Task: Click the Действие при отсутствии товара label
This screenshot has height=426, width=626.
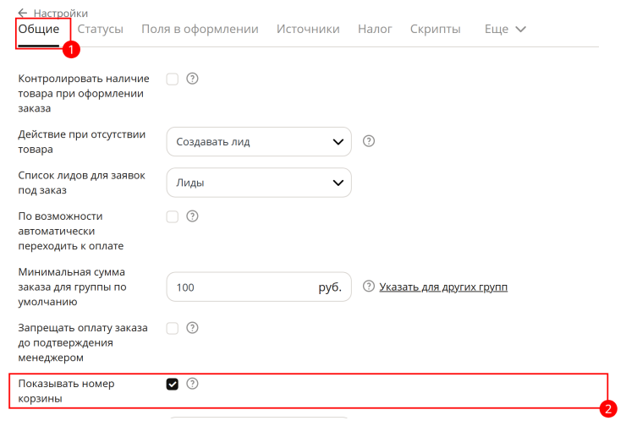Action: [82, 142]
